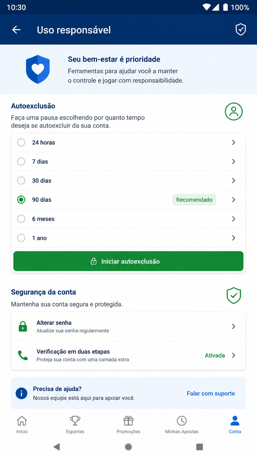
Task: Tap the back arrow in header
Action: tap(16, 30)
